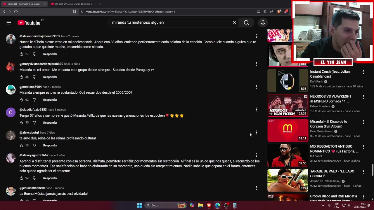
Task: Like medicoa5904's comment
Action: click(21, 100)
